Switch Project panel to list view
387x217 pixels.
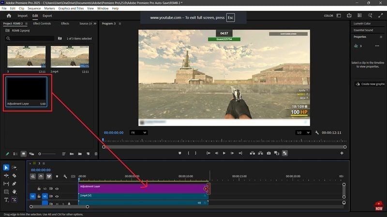[x=15, y=154]
